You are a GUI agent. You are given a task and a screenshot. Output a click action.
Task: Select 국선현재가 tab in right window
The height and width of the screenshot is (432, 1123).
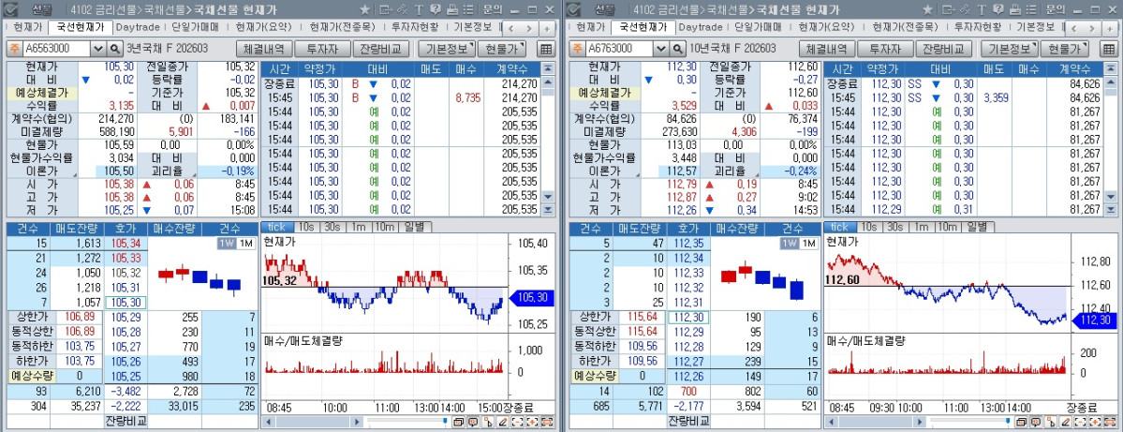[643, 27]
